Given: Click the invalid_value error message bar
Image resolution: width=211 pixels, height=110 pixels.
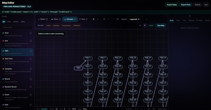Looking at the screenshot, I should click(105, 12).
